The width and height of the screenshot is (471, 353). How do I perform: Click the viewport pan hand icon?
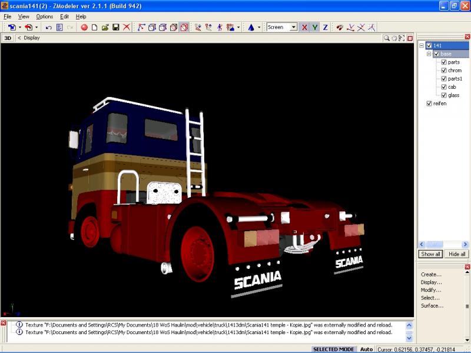point(394,38)
